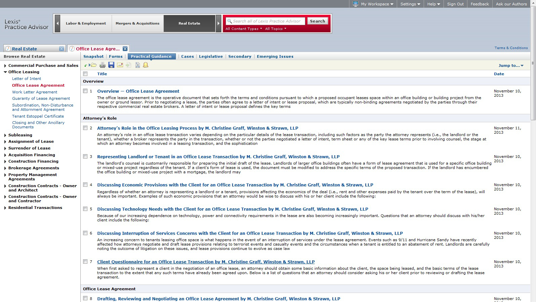Expand the Subleasing tree node
536x302 pixels.
(x=5, y=135)
